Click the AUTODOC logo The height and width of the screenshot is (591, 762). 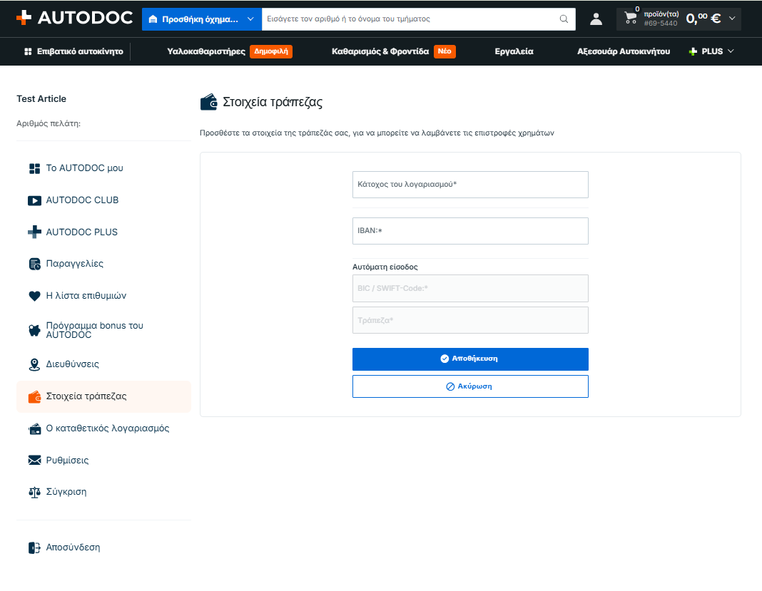[74, 18]
